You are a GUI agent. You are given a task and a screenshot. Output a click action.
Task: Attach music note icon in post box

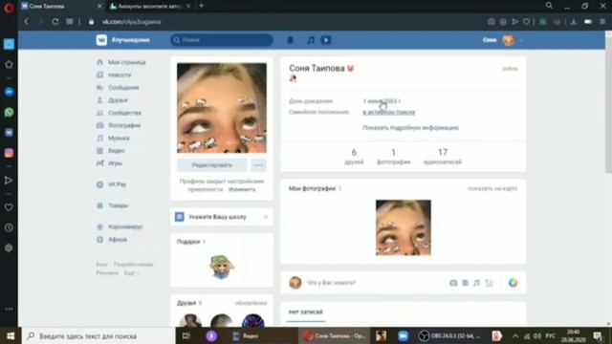pyautogui.click(x=476, y=283)
